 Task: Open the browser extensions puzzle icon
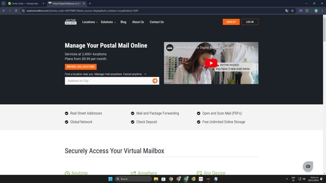[307, 11]
